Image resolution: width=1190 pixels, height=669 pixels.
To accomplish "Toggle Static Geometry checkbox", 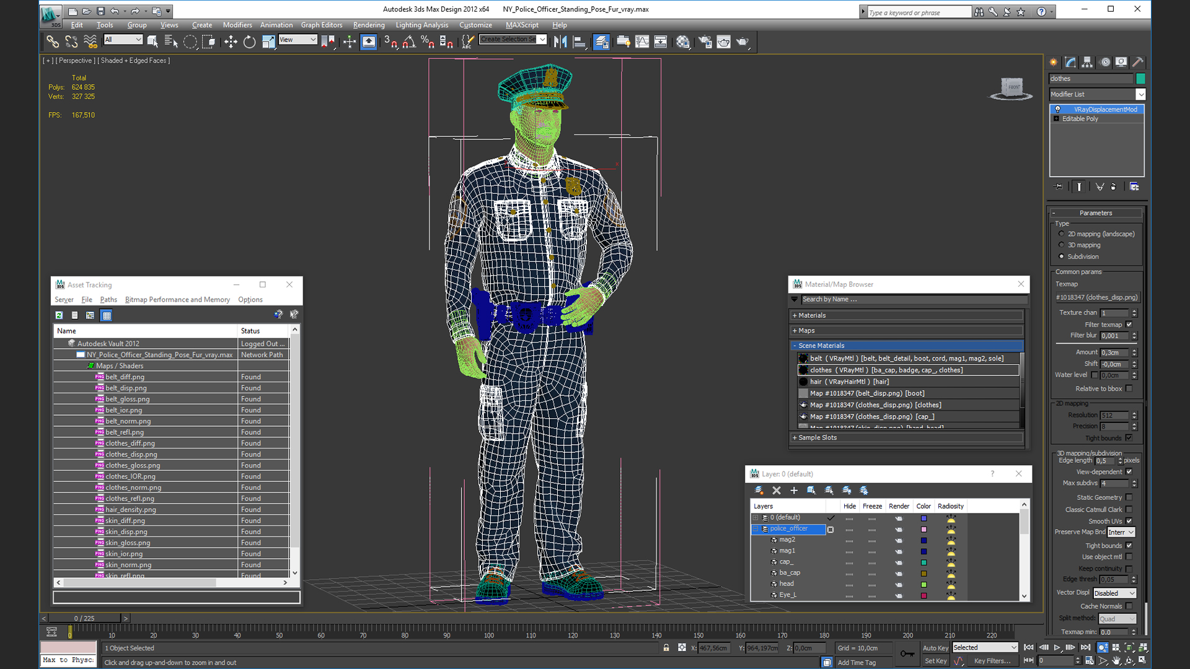I will [x=1129, y=497].
